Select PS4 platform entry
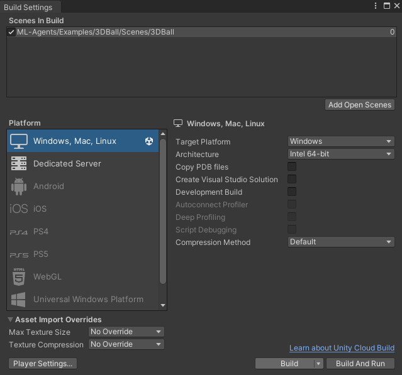402x375 pixels. pos(83,232)
